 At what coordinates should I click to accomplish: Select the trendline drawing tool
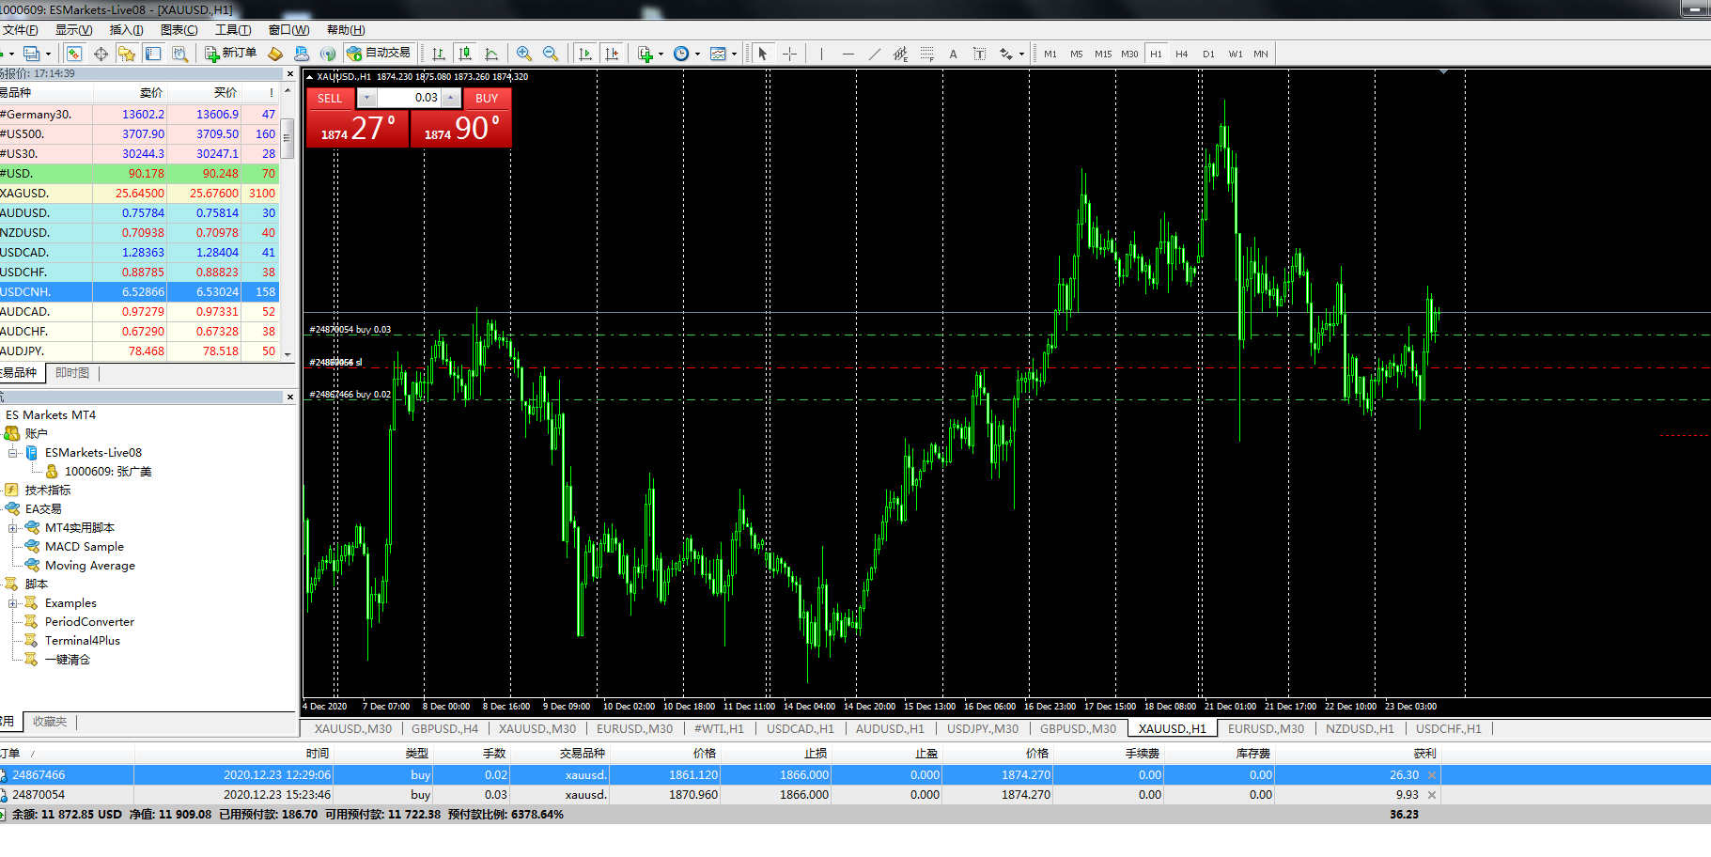pos(875,54)
